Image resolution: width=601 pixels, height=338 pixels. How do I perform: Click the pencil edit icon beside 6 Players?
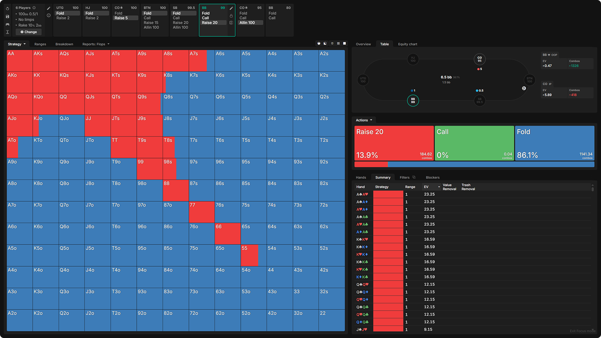pos(48,8)
